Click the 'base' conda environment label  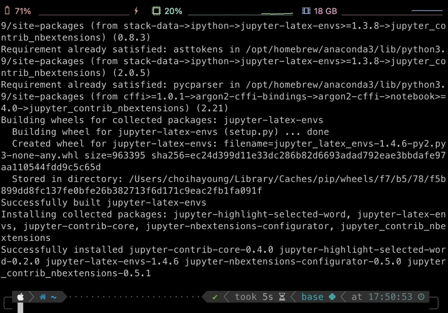pos(312,297)
